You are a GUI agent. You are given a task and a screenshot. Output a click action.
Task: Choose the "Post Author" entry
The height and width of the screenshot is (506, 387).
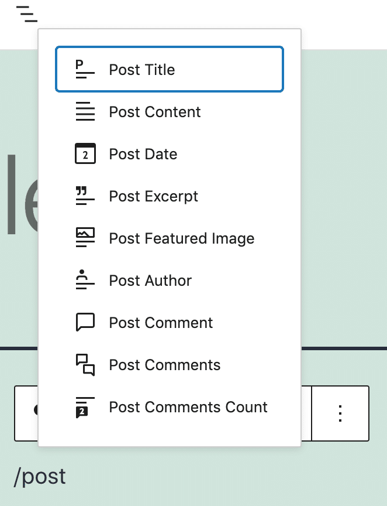pyautogui.click(x=150, y=281)
